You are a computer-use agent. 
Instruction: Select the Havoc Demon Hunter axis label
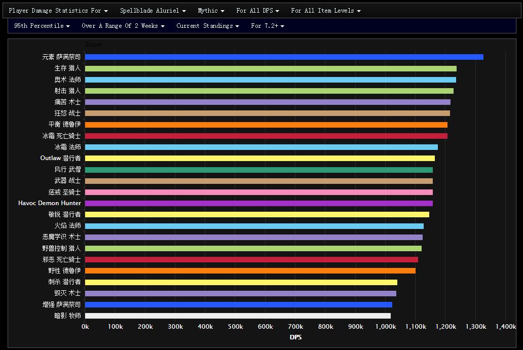click(50, 203)
